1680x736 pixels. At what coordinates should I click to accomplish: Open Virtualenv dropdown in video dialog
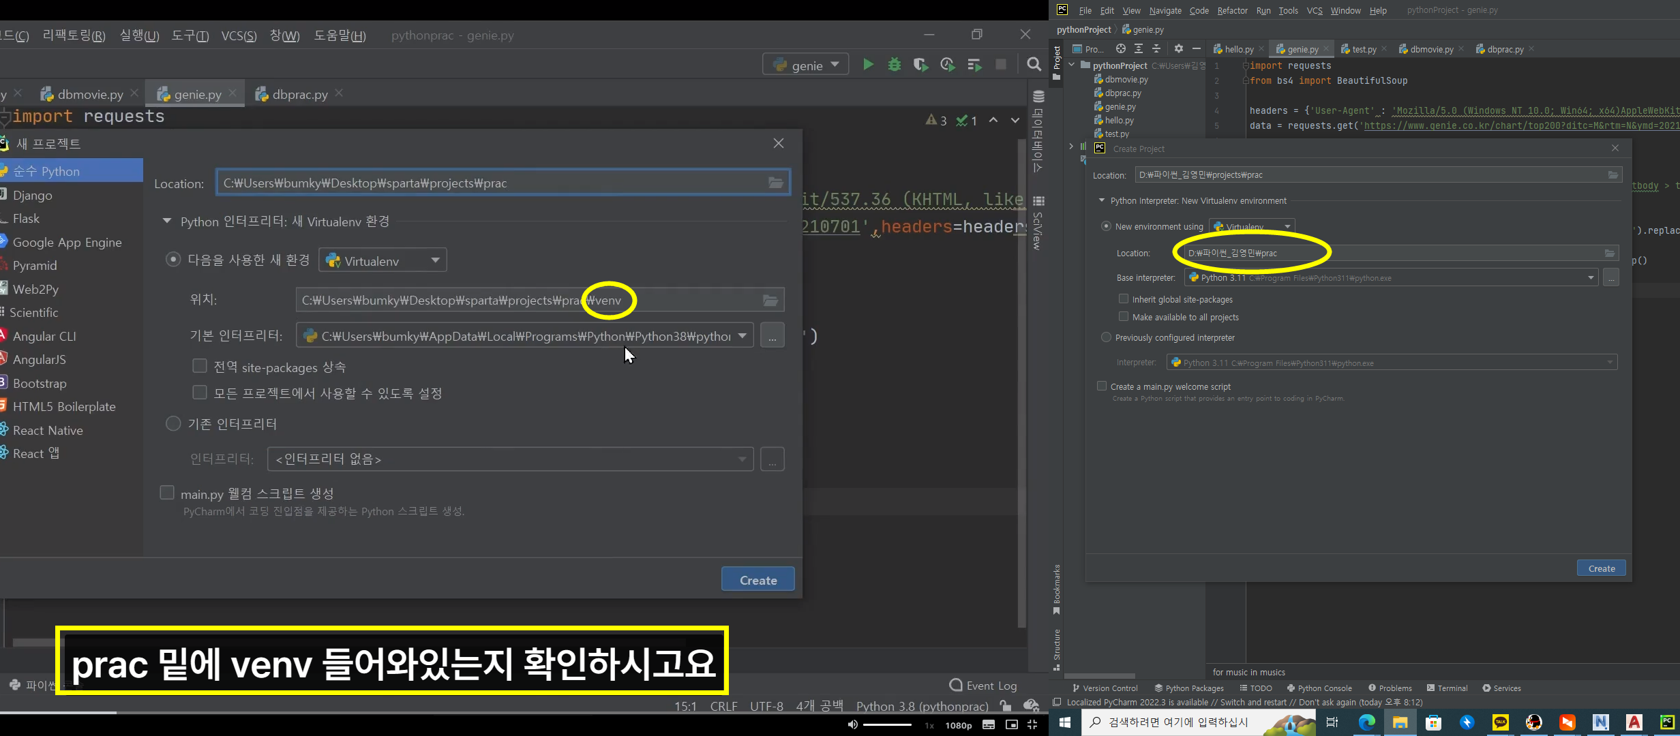(x=382, y=260)
